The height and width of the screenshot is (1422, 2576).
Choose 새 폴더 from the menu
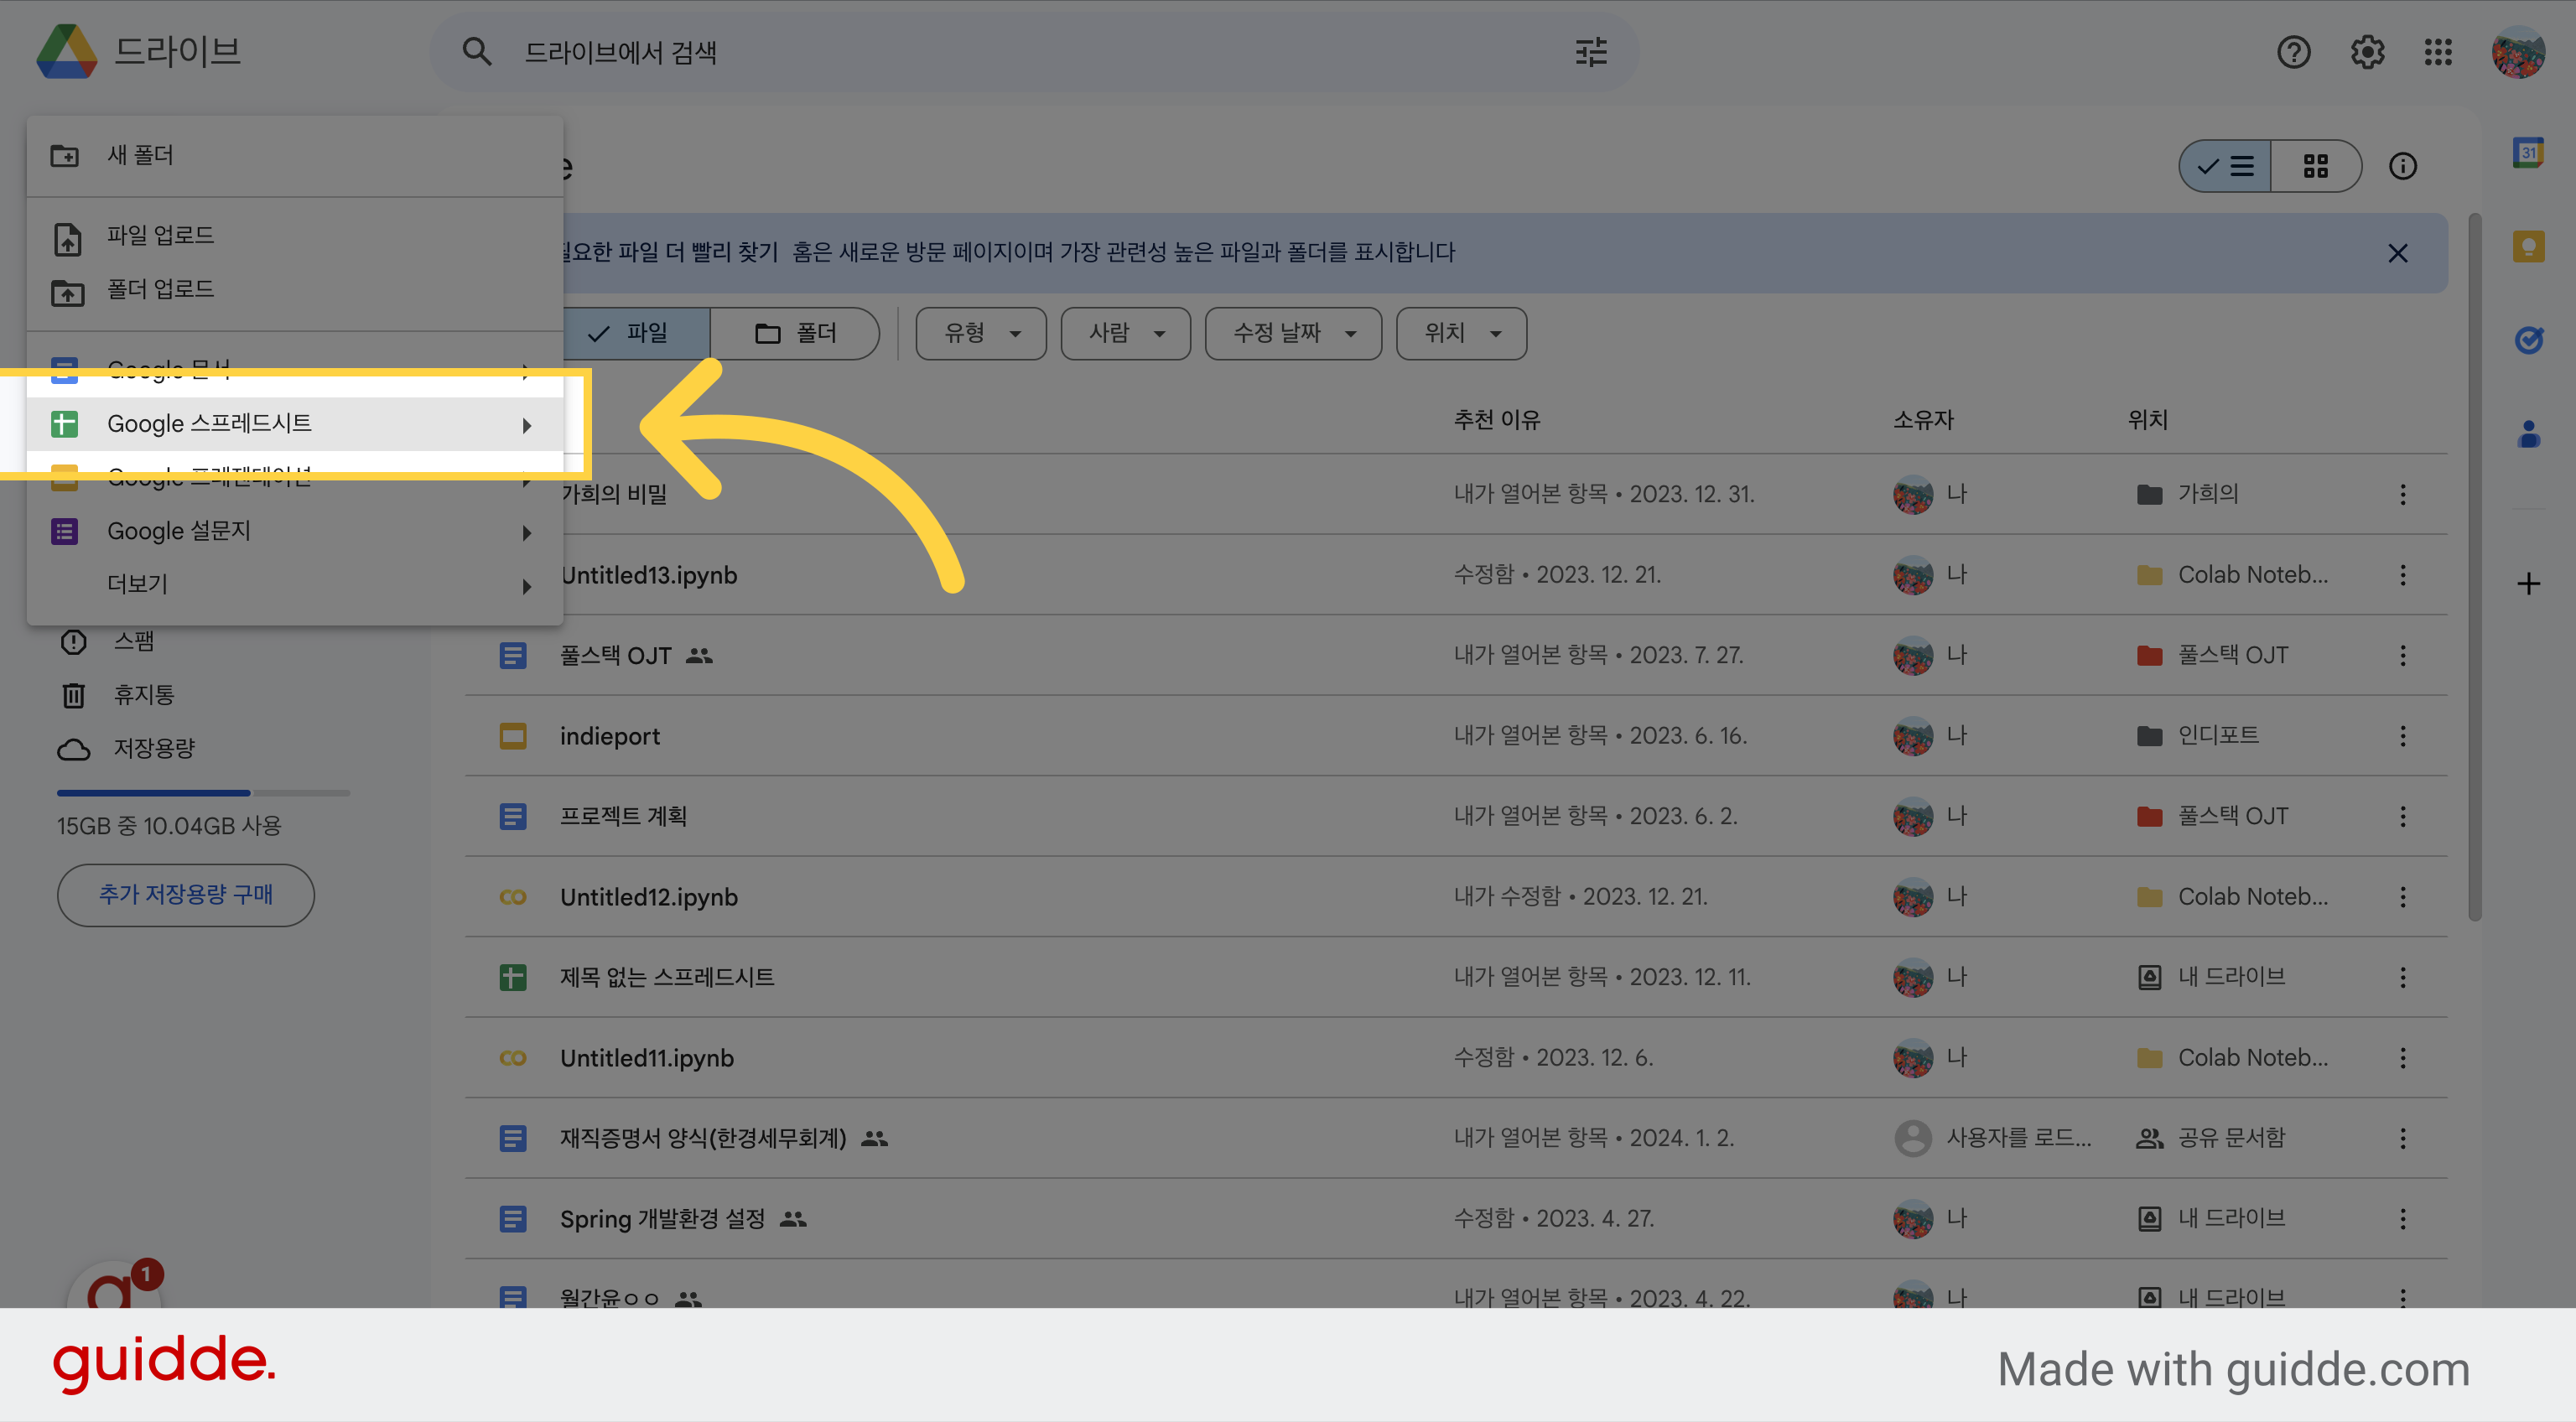click(295, 155)
